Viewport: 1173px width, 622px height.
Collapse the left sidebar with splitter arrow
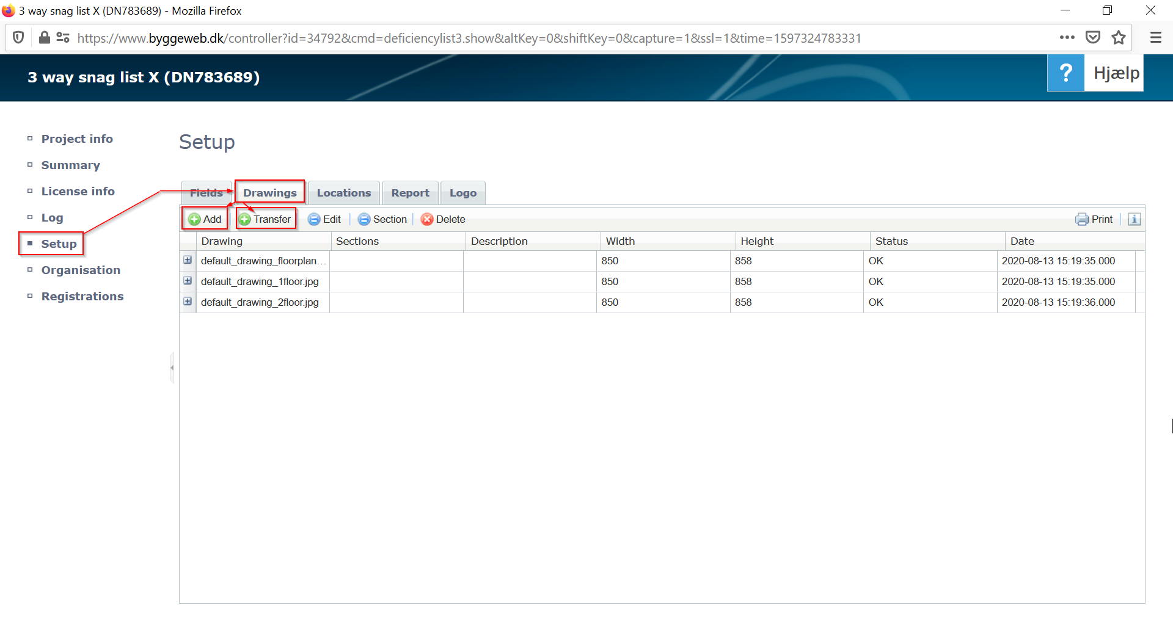click(x=172, y=367)
